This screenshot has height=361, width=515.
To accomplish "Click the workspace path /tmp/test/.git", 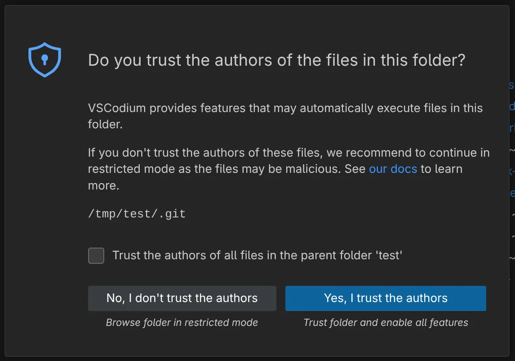I will pos(136,213).
